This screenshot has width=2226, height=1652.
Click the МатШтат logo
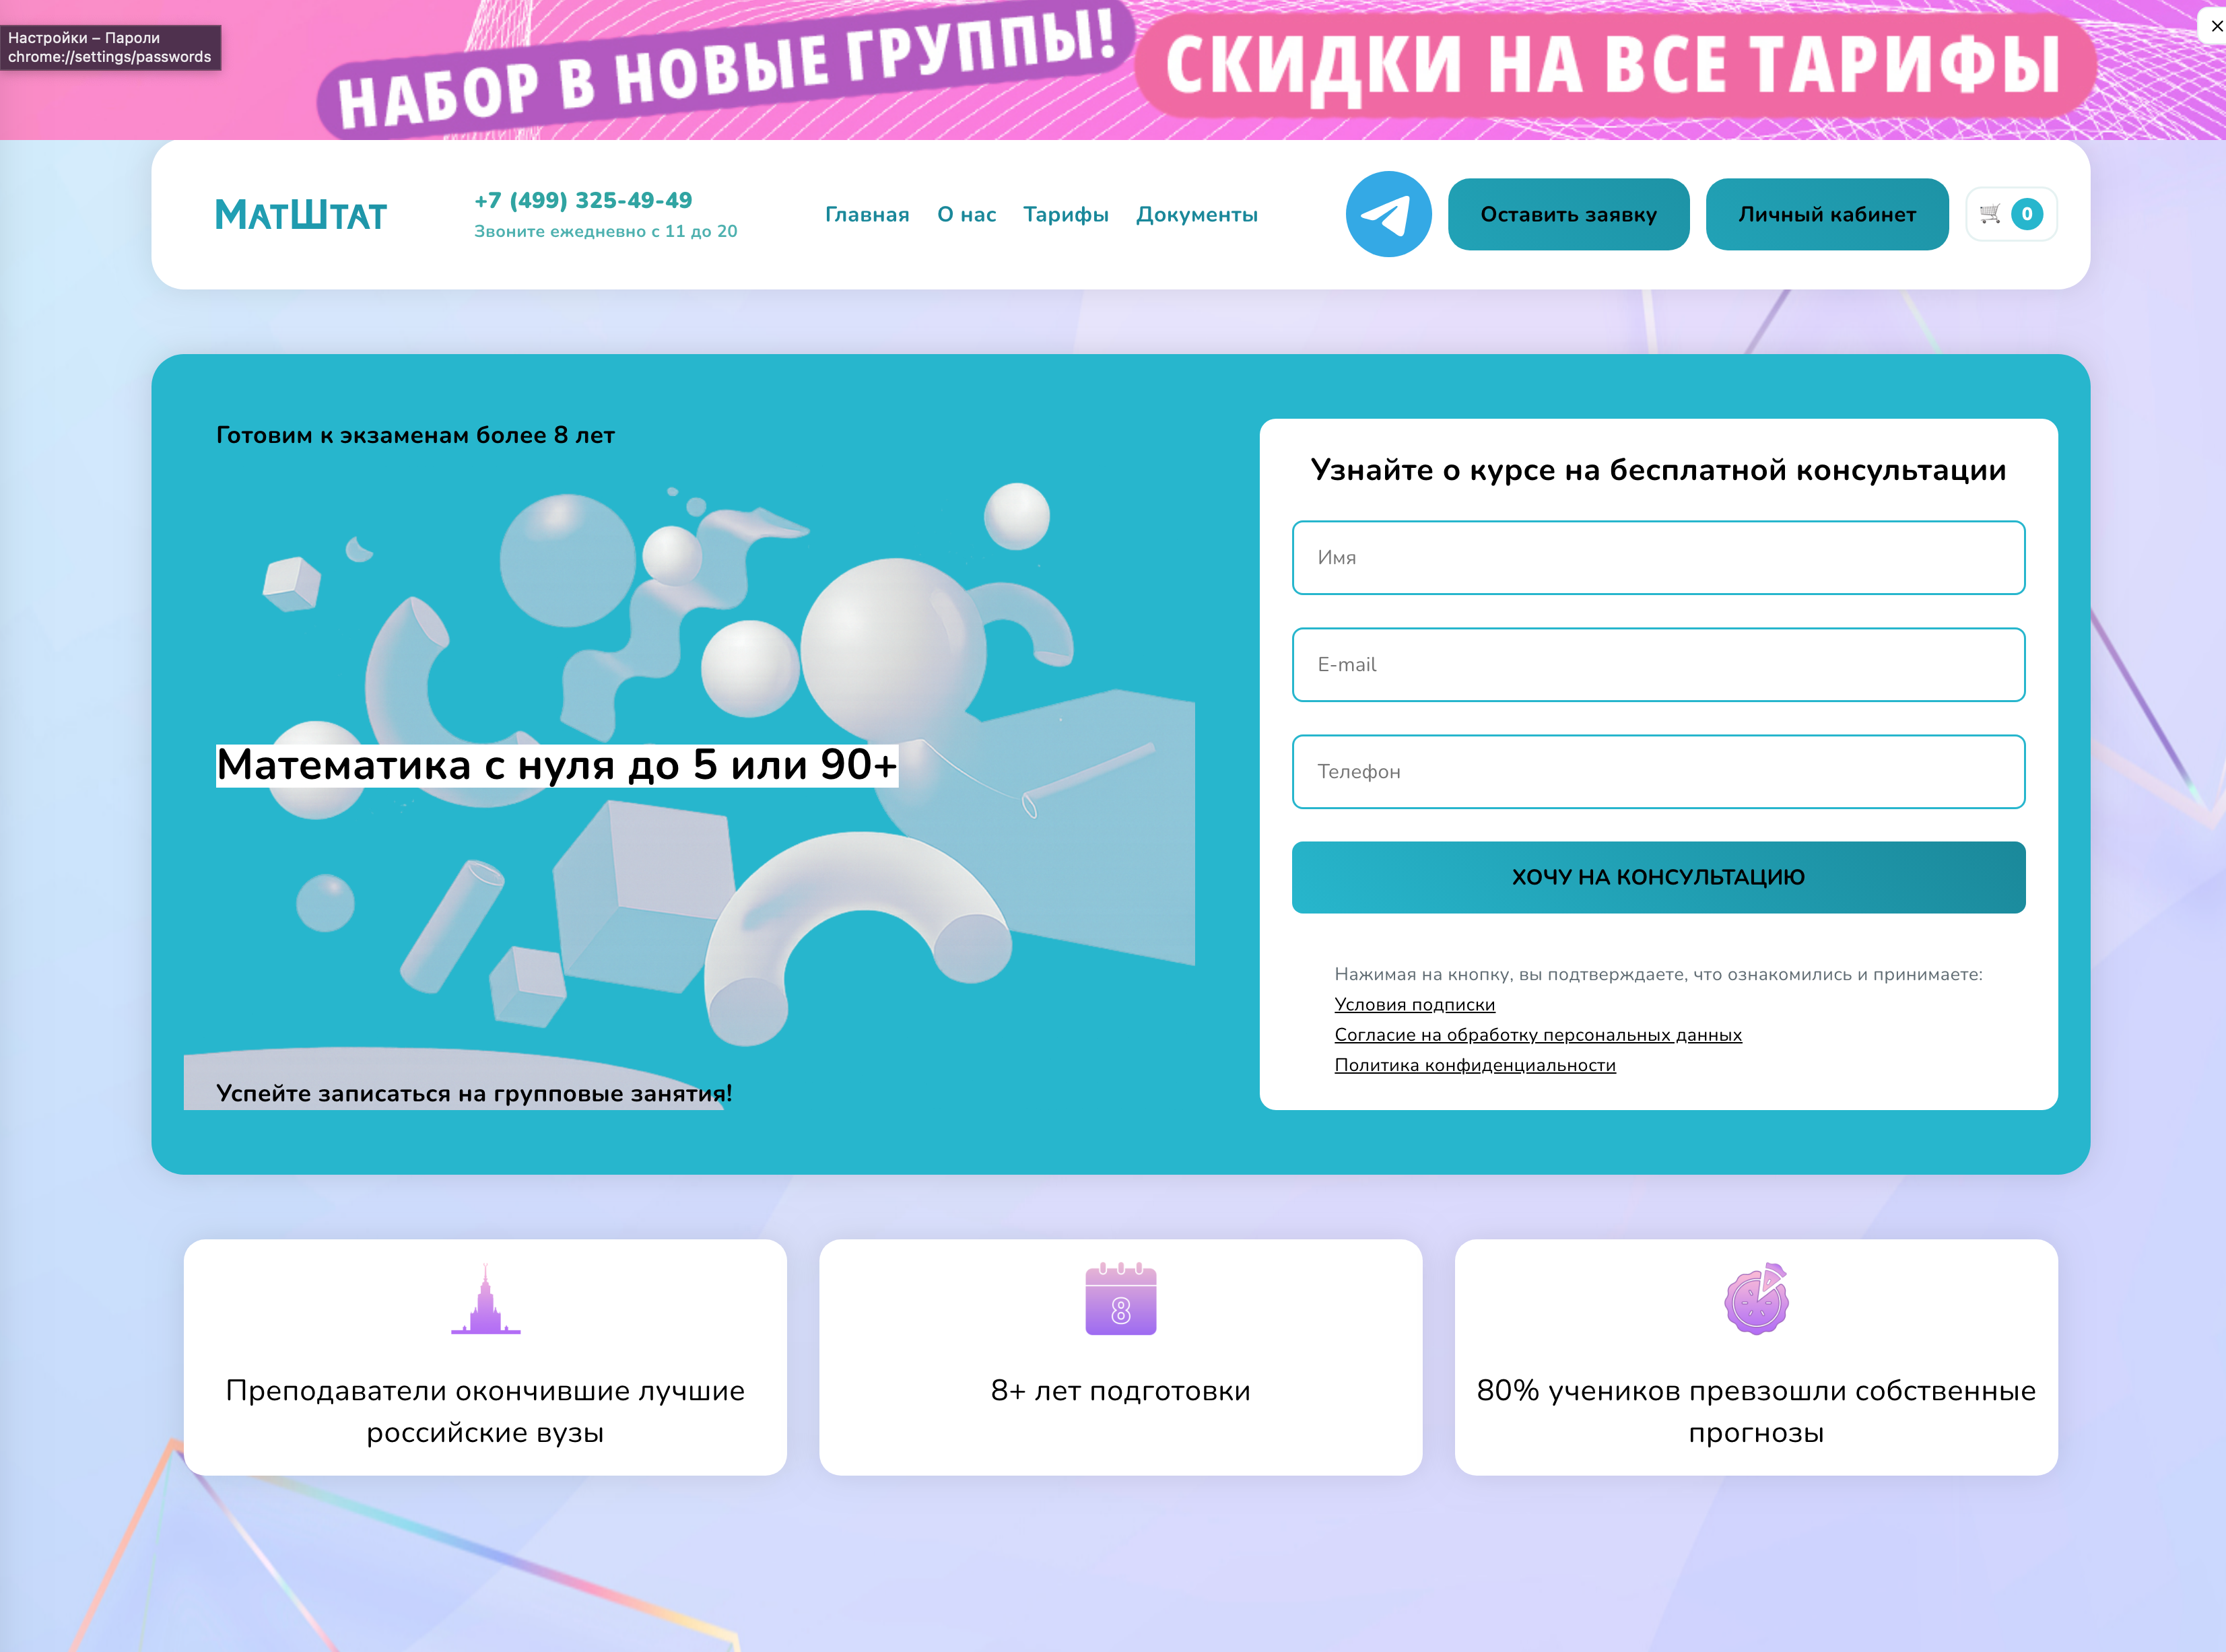[301, 214]
